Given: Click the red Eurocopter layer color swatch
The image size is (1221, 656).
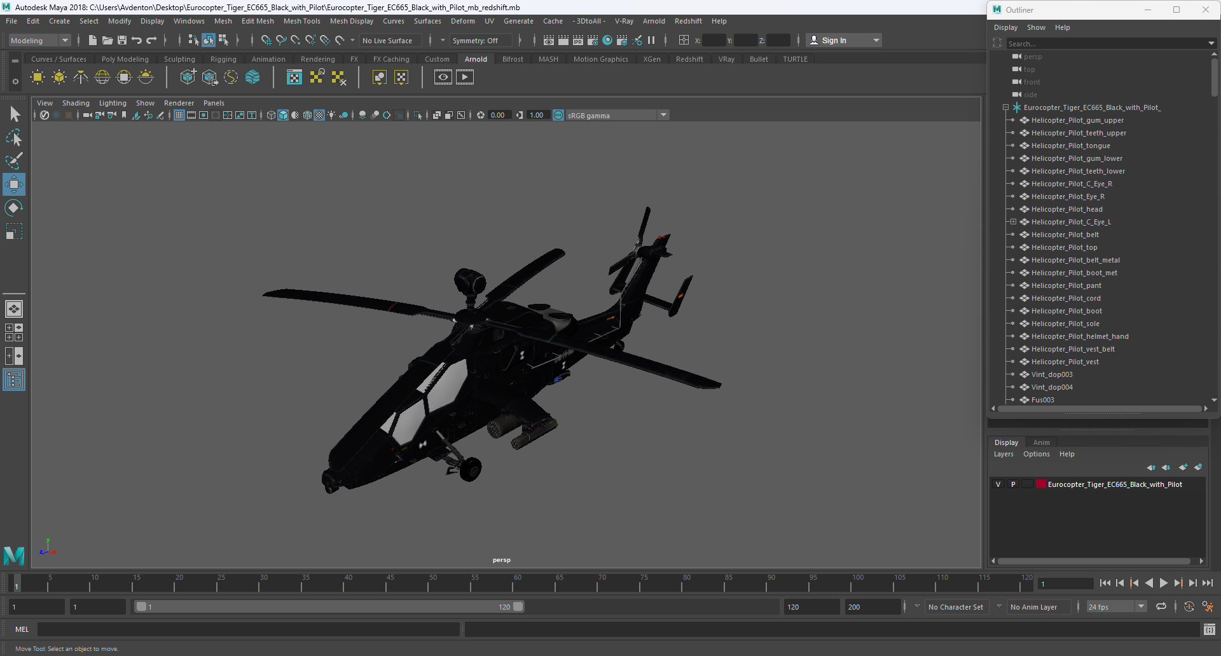Looking at the screenshot, I should pos(1041,484).
